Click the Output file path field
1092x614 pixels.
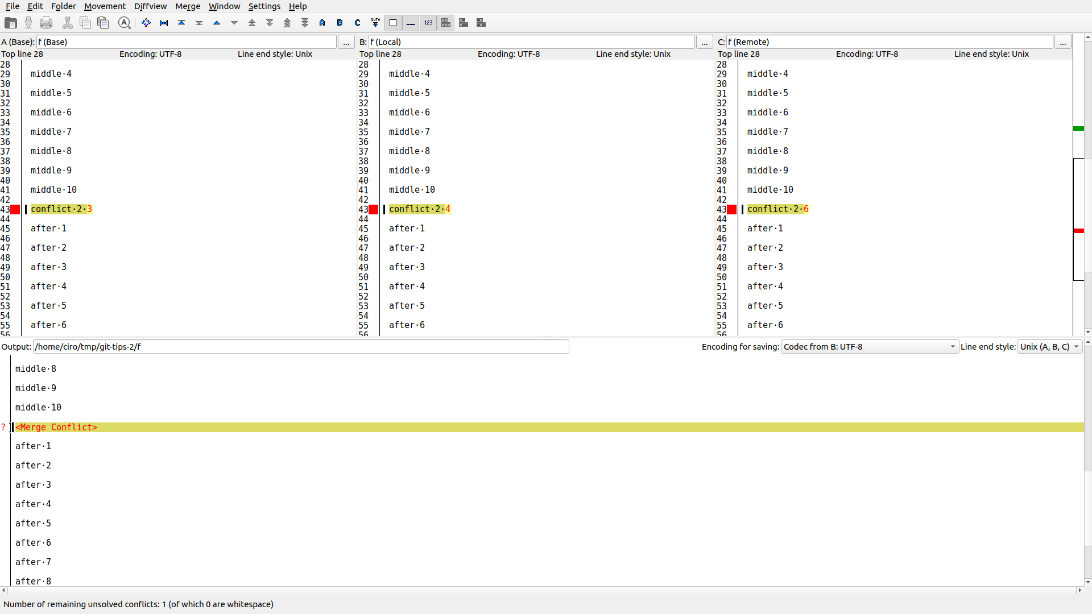tap(301, 347)
